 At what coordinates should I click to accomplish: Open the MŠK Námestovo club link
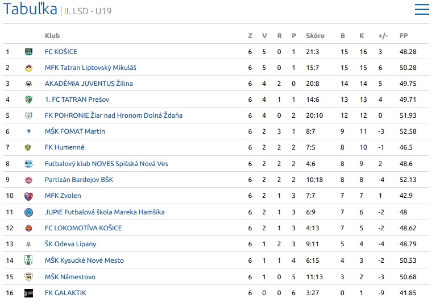click(x=70, y=277)
